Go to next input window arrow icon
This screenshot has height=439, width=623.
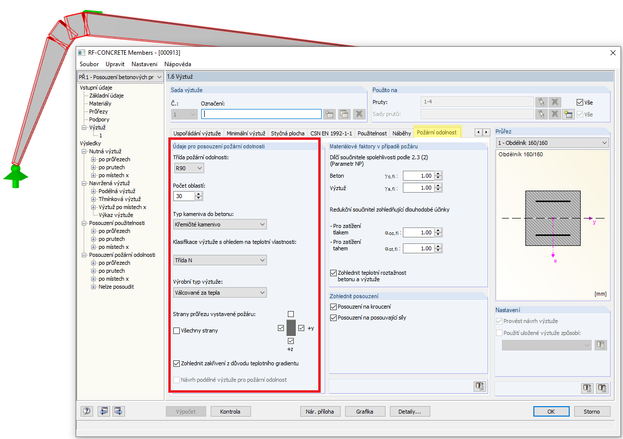[x=119, y=411]
